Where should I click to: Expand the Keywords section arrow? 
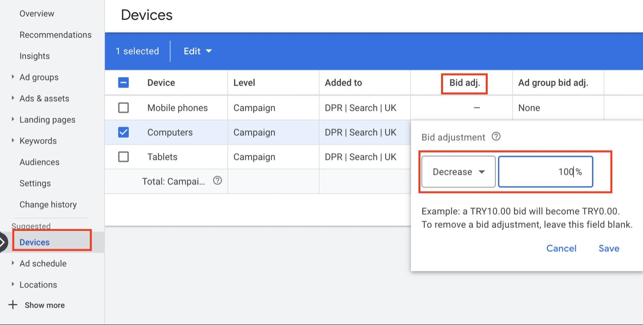click(13, 140)
